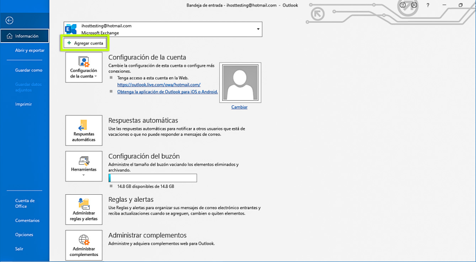Open Configuración de la cuenta button
476x262 pixels.
coord(84,67)
